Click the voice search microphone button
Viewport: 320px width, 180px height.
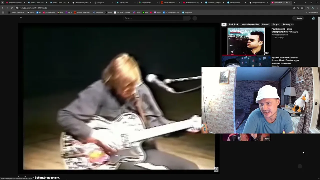pyautogui.click(x=195, y=18)
